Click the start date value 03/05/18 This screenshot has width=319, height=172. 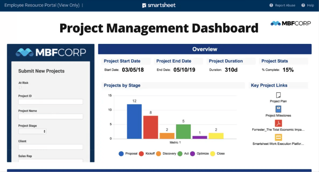click(133, 70)
